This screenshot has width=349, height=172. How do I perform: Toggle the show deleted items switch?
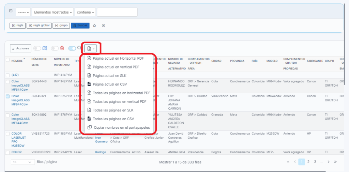[55, 48]
